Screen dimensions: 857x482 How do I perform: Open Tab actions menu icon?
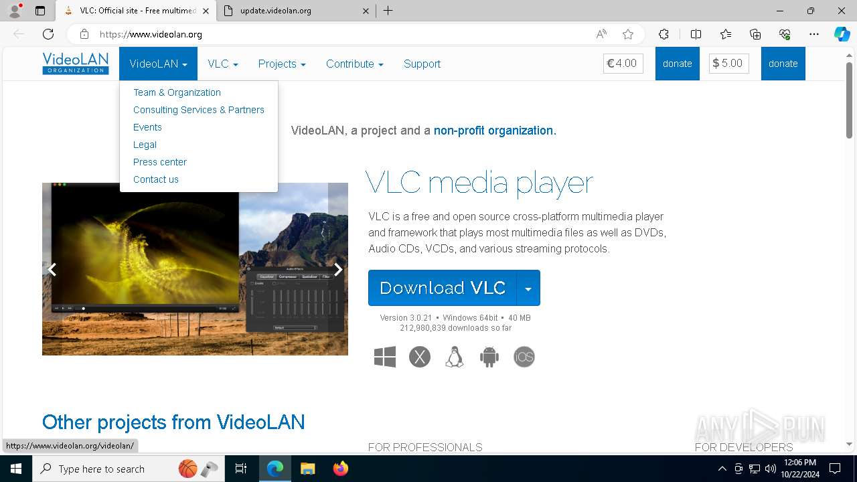40,11
